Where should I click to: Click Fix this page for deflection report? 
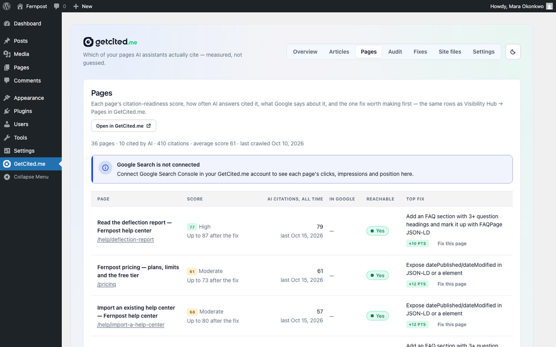(x=452, y=244)
